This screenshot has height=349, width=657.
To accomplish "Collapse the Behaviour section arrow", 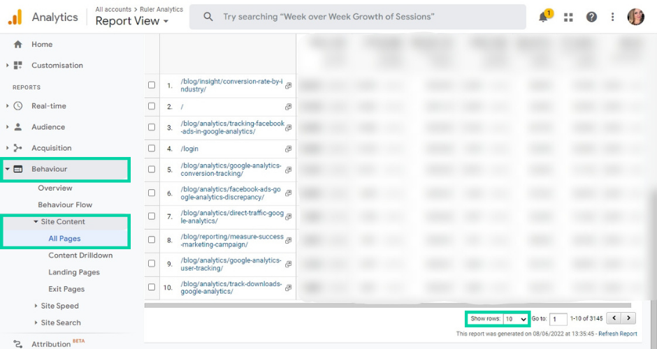I will 7,169.
